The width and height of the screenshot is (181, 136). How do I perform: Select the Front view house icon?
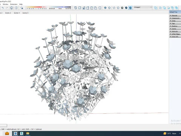click(84, 8)
